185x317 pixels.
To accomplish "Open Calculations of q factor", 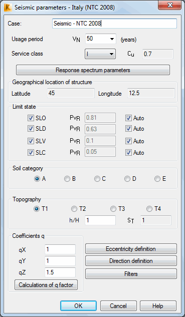I will pyautogui.click(x=46, y=285).
